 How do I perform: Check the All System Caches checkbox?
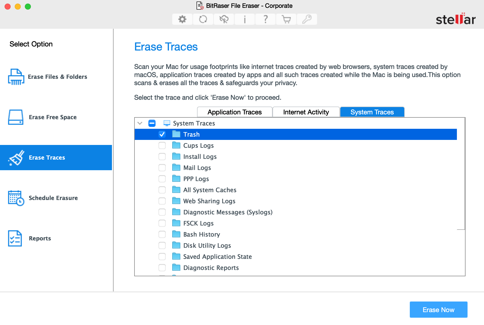tap(162, 190)
